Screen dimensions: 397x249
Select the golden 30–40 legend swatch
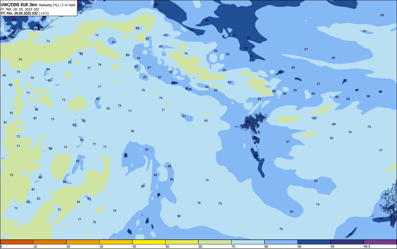pyautogui.click(x=116, y=242)
